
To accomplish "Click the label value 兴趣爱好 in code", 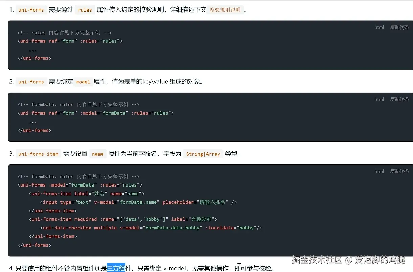I will [202, 219].
